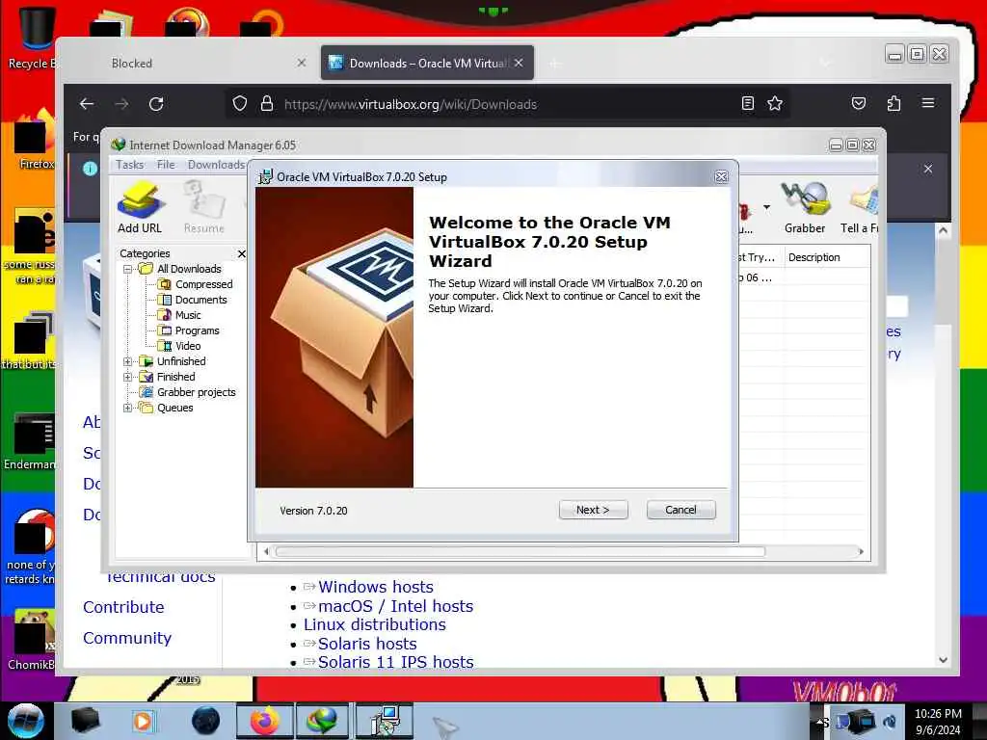
Task: Click the Firefox page scroll down arrow
Action: [943, 660]
